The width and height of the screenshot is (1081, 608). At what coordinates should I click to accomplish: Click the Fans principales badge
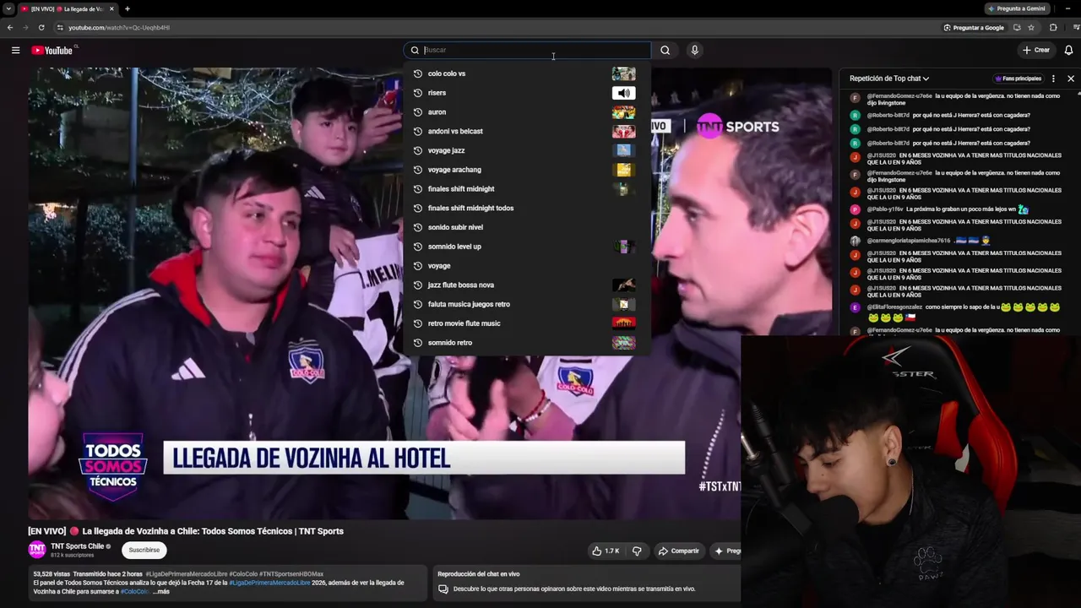coord(1019,79)
